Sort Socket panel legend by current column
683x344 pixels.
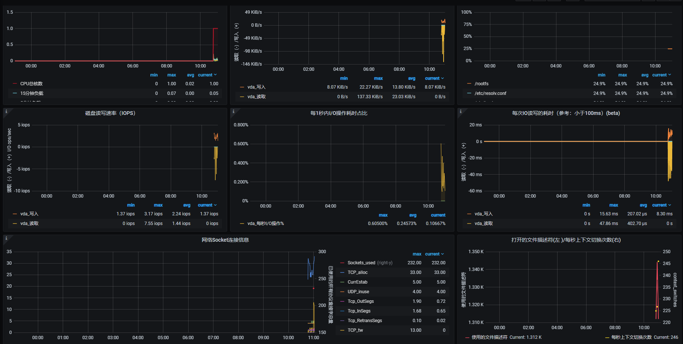[434, 254]
